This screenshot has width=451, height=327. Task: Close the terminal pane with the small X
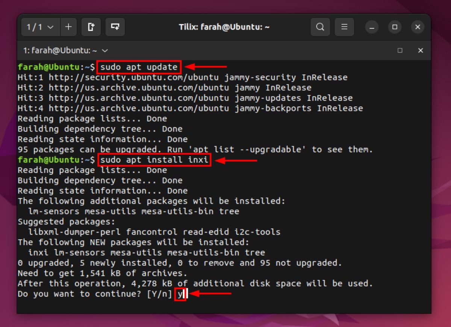click(x=421, y=50)
